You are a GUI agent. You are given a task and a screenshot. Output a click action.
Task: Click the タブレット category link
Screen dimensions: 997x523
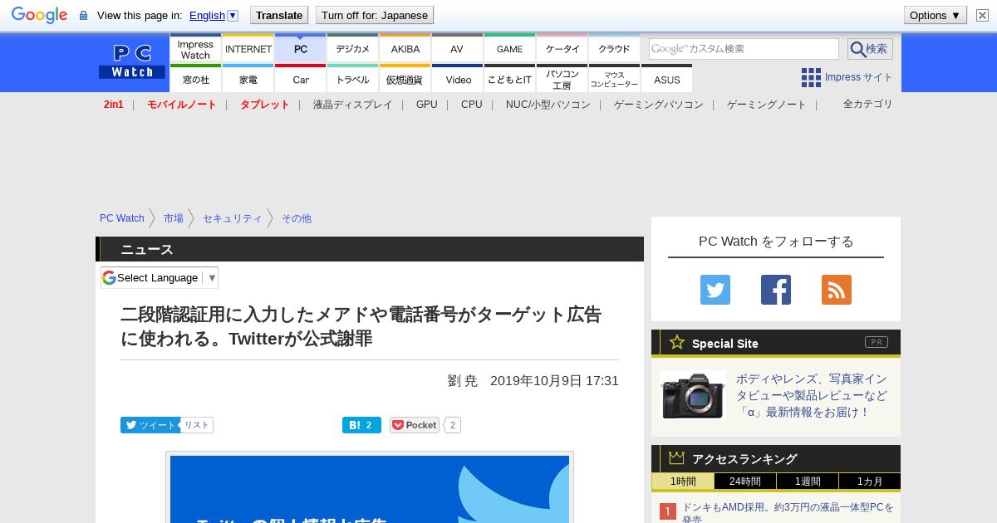point(264,105)
